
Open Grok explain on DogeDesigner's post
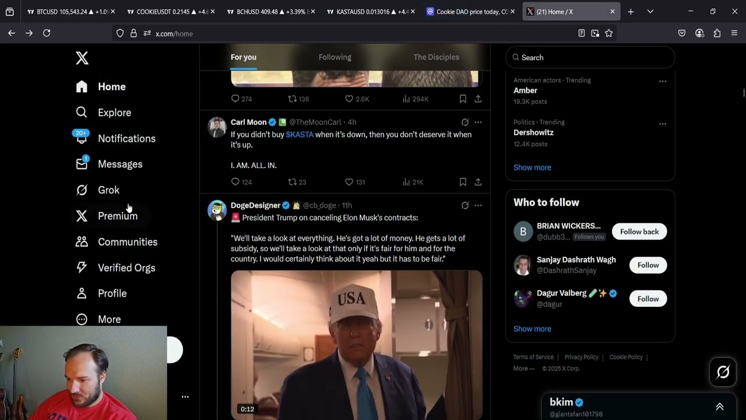click(465, 205)
